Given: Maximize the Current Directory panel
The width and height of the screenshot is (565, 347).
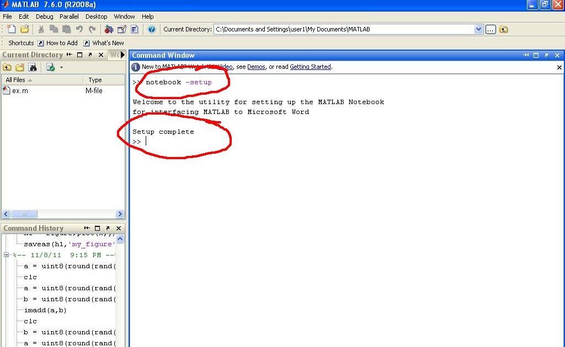Looking at the screenshot, I should click(x=80, y=55).
